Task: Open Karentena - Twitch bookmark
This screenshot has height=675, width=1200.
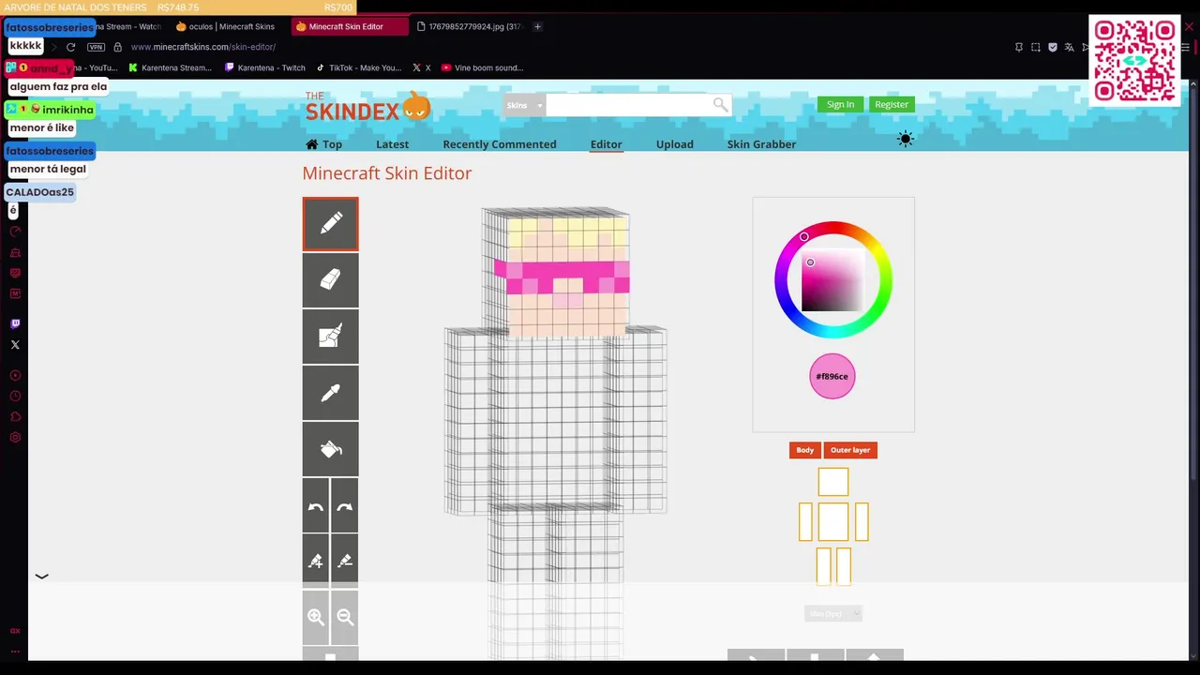Action: (x=265, y=67)
